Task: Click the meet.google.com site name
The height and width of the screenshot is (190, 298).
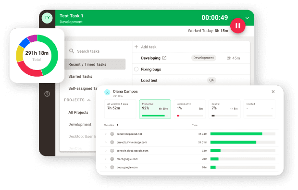Action: pos(127,159)
